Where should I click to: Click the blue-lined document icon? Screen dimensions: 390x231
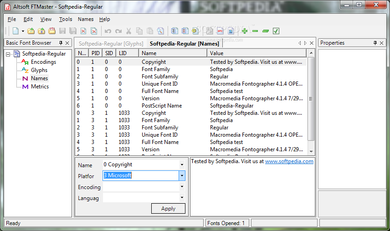click(174, 31)
